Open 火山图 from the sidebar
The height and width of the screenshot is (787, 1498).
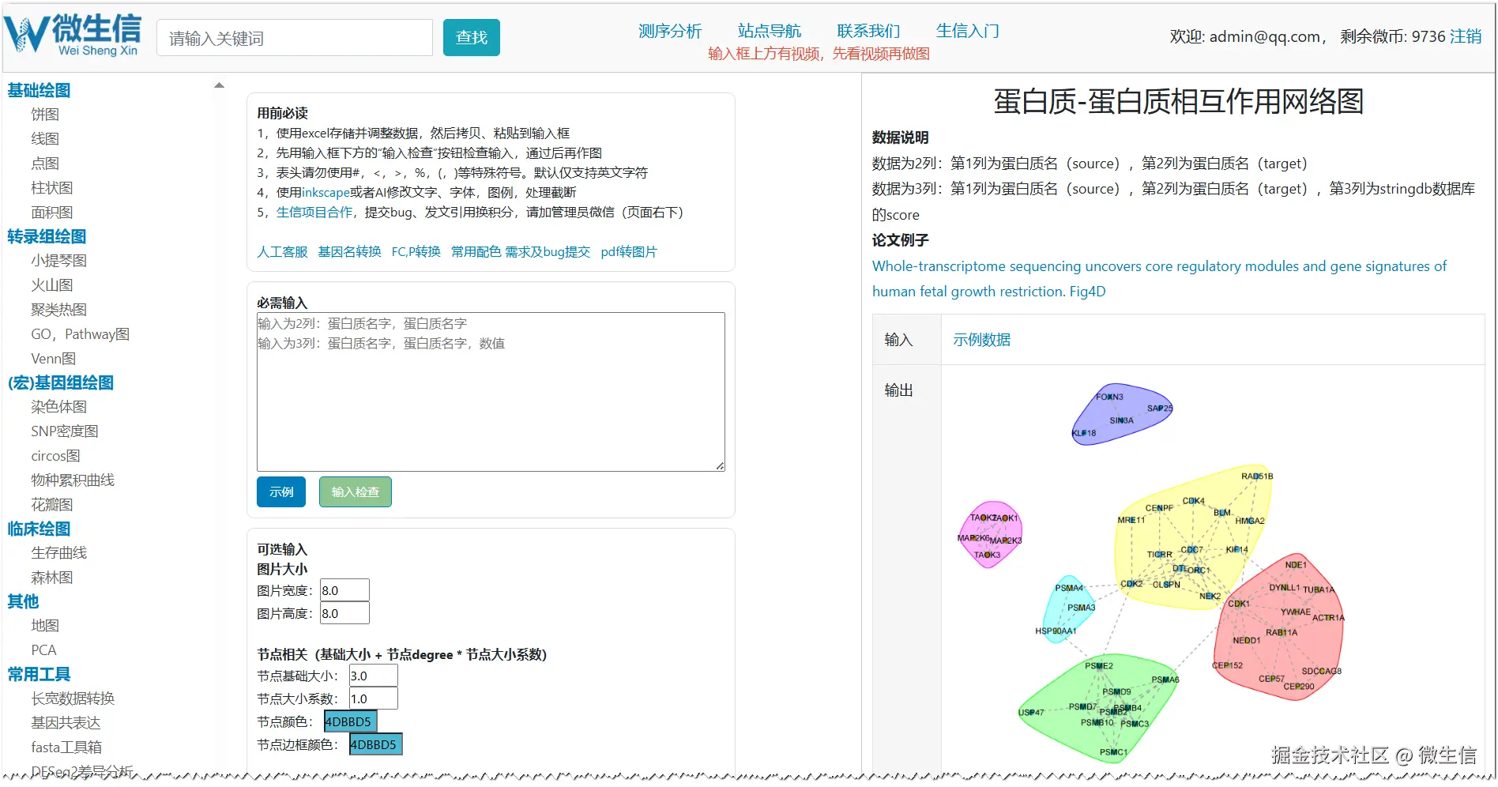pos(52,285)
